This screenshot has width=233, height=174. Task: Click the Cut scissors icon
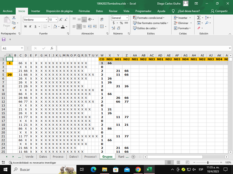point(14,18)
